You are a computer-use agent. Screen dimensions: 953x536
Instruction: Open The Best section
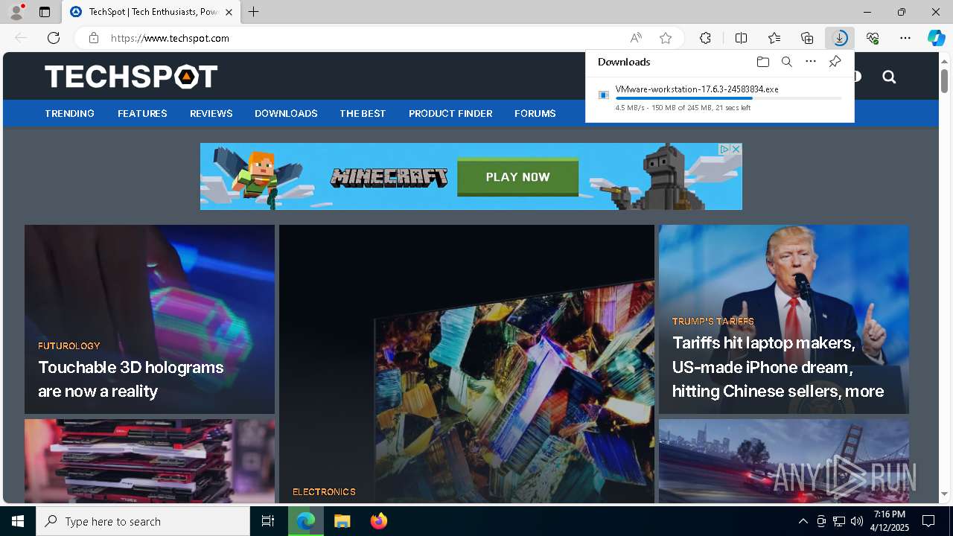coord(363,113)
